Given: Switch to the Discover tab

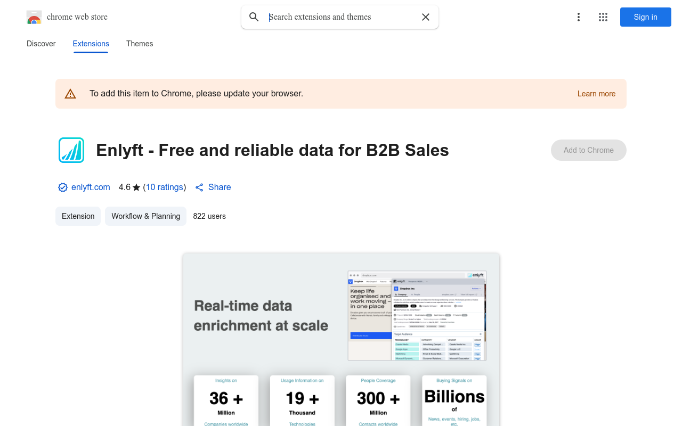Looking at the screenshot, I should (41, 44).
